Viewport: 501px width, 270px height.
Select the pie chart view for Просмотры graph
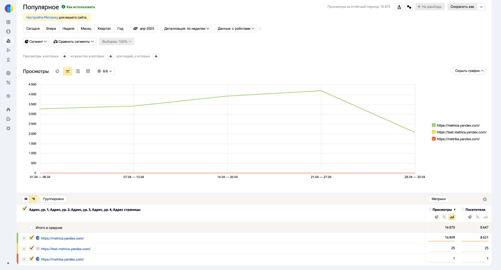pyautogui.click(x=57, y=71)
